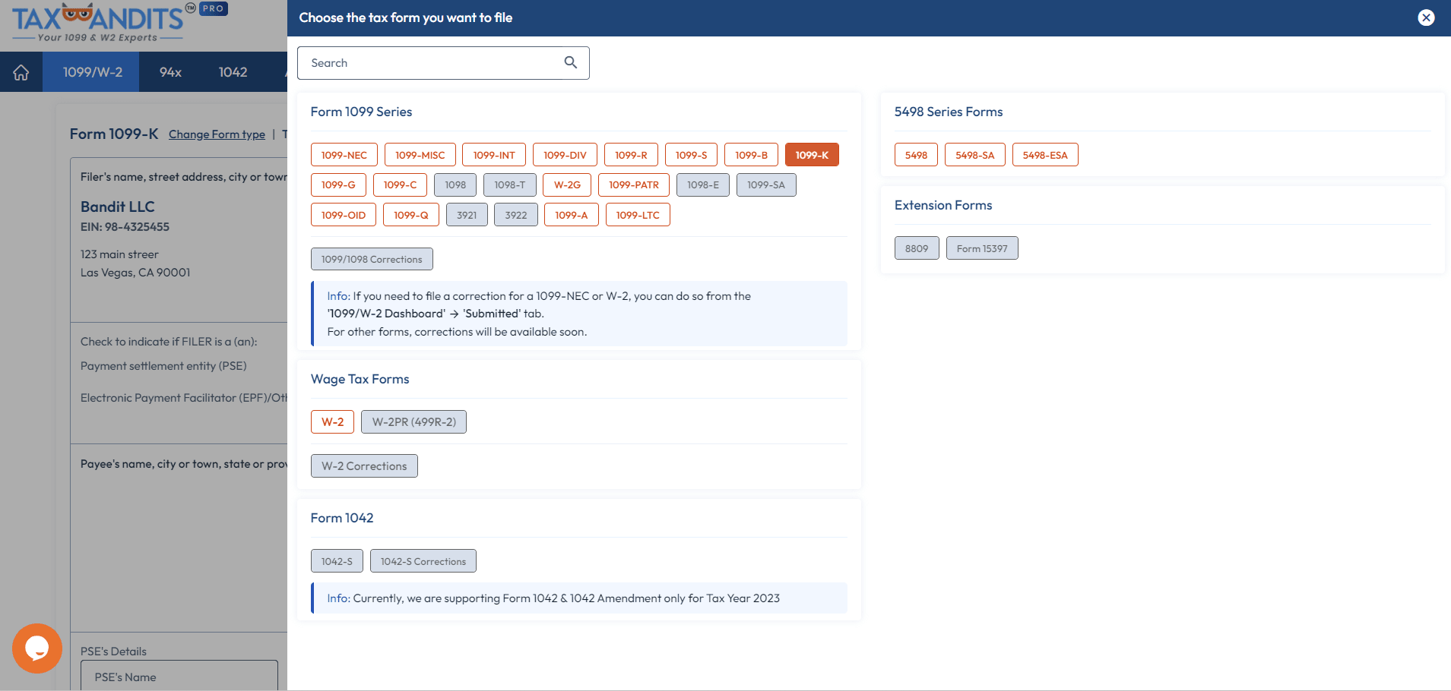Screen dimensions: 1451x691
Task: Click the 3922 form button
Action: [x=516, y=215]
